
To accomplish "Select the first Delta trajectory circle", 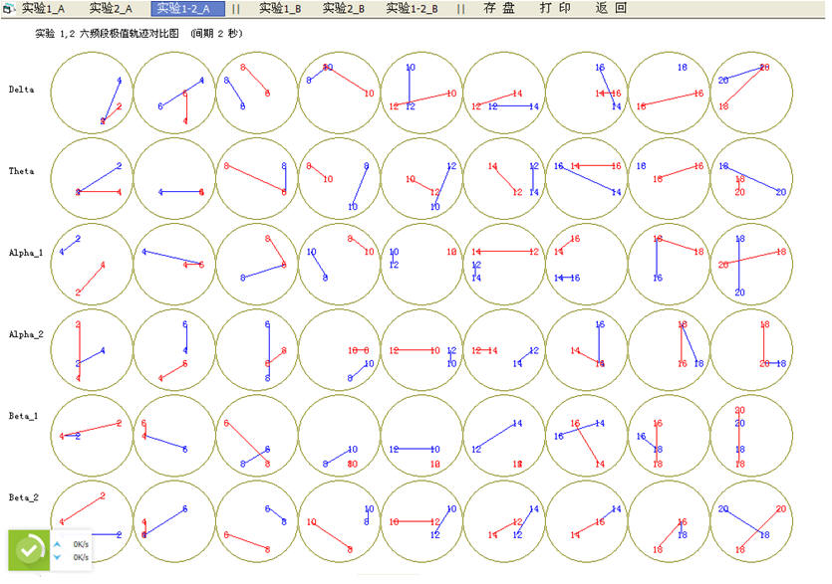I will [92, 93].
